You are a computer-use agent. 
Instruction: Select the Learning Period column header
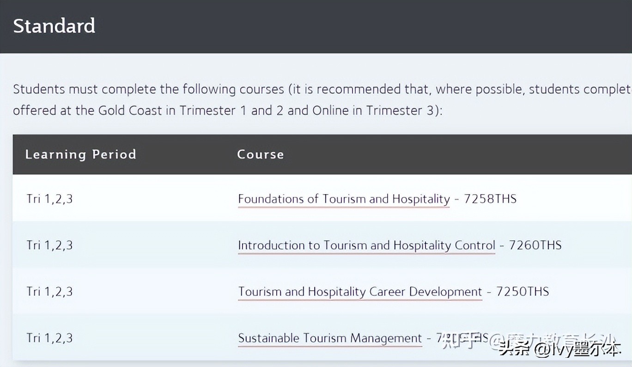tap(81, 154)
